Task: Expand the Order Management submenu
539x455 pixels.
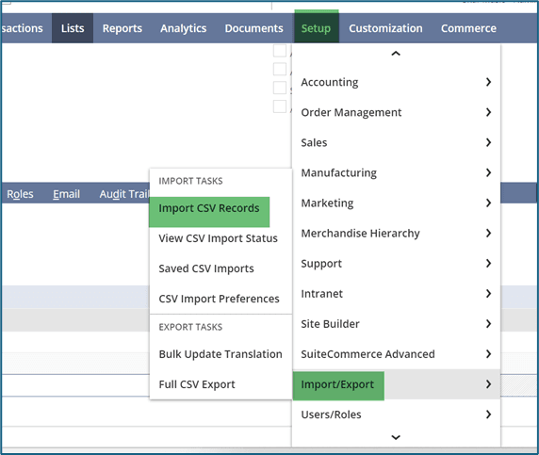Action: click(x=397, y=112)
